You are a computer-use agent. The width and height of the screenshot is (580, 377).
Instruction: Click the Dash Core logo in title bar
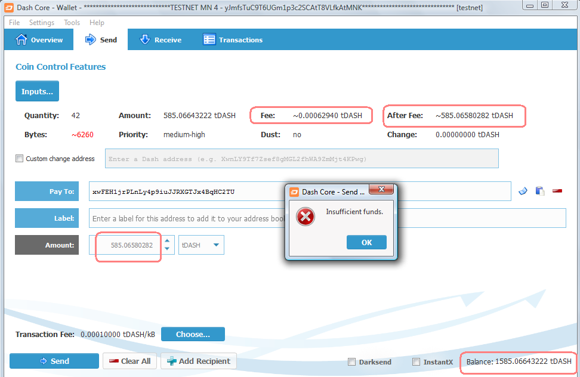tap(9, 7)
